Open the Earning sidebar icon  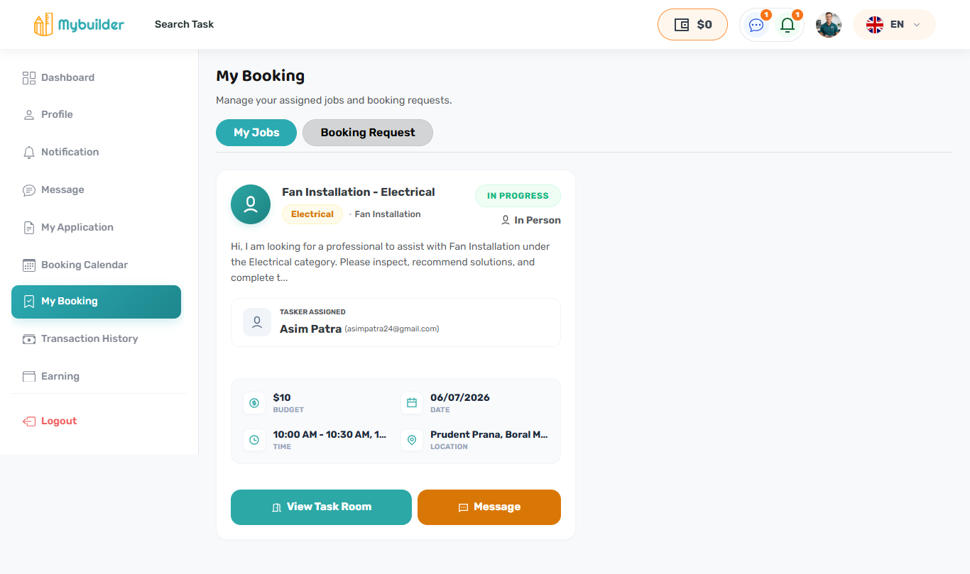(29, 376)
